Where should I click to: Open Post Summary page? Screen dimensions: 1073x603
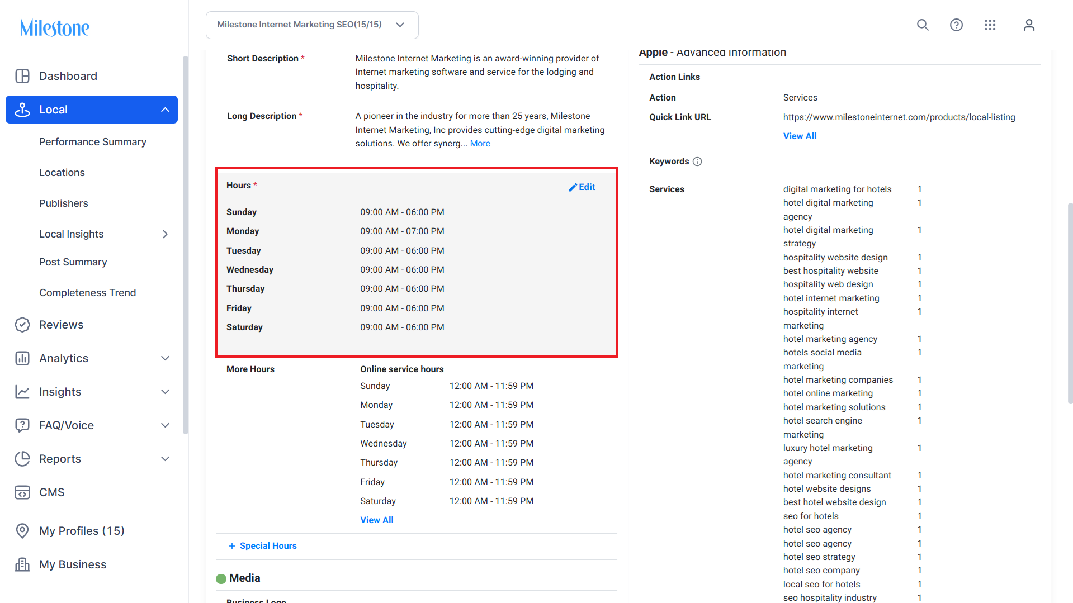click(73, 262)
